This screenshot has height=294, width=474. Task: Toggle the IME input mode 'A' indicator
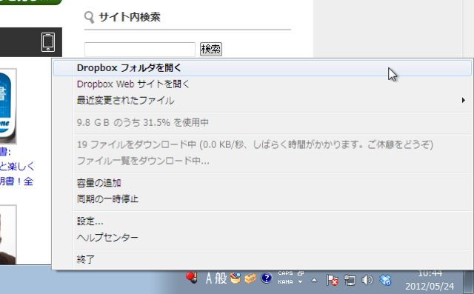(209, 278)
